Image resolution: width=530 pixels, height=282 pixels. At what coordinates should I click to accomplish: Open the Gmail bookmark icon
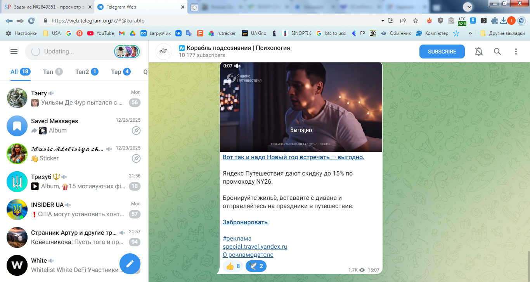pos(121,33)
